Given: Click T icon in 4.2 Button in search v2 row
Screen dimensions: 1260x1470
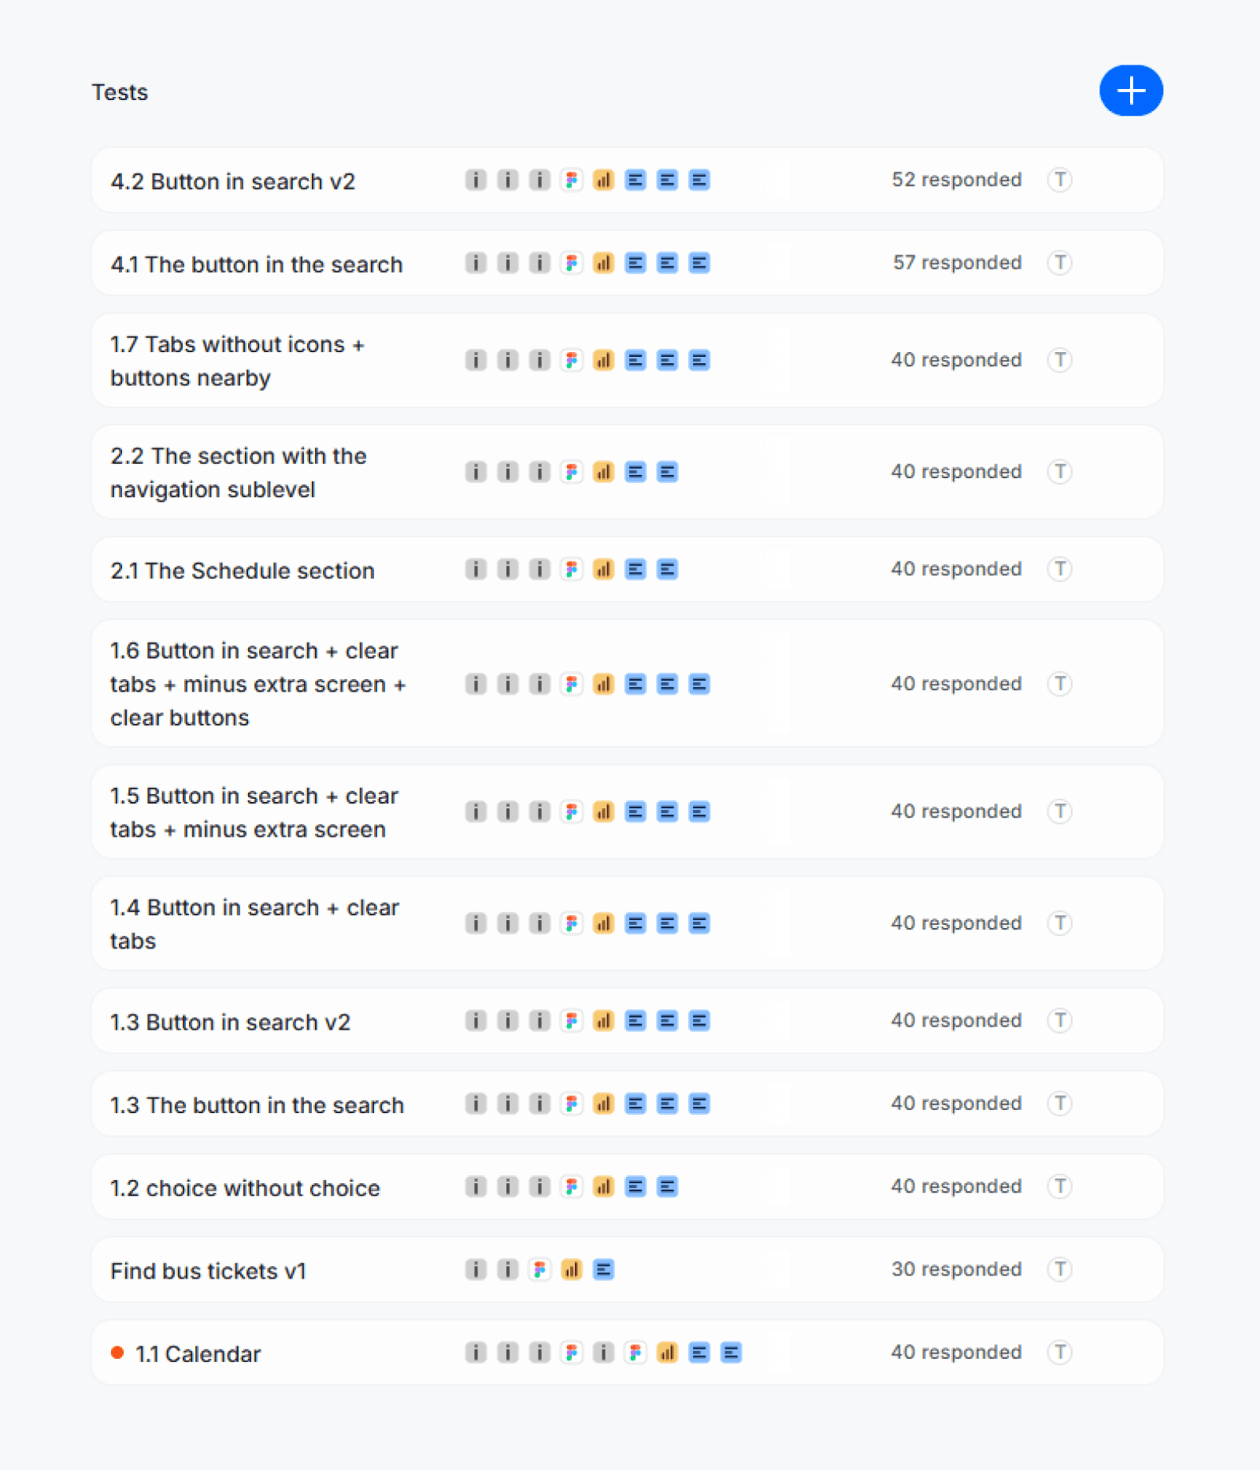Looking at the screenshot, I should (x=1060, y=180).
